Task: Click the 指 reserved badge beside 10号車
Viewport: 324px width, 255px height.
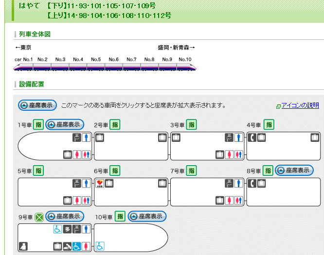Action: 120,217
